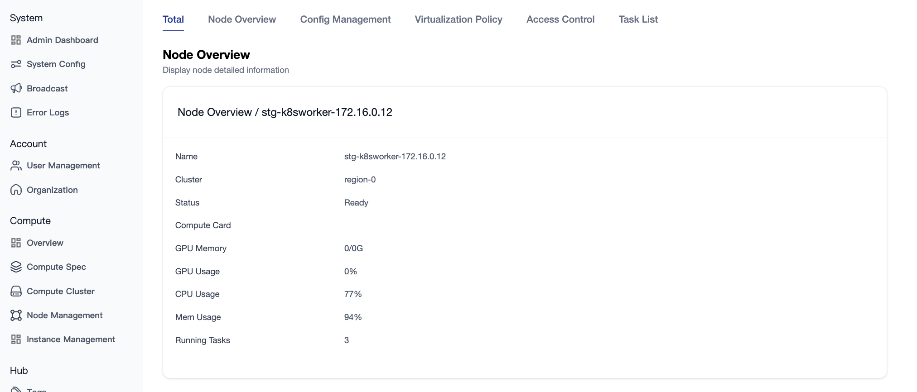Open the Config Management tab

click(x=345, y=19)
